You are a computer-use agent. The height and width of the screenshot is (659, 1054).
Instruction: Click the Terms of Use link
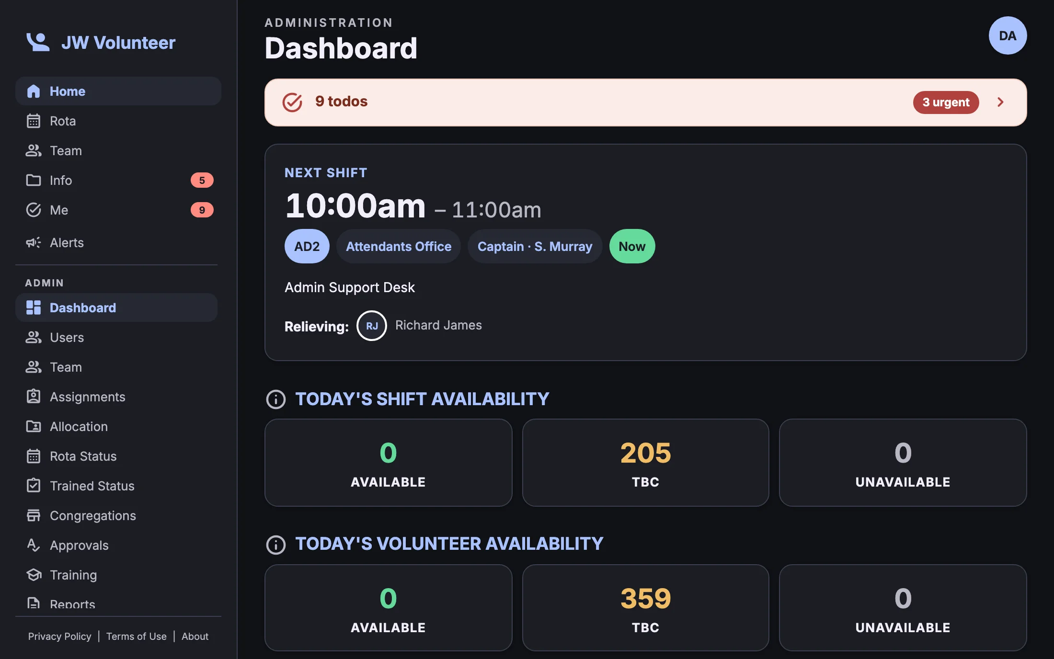point(137,636)
